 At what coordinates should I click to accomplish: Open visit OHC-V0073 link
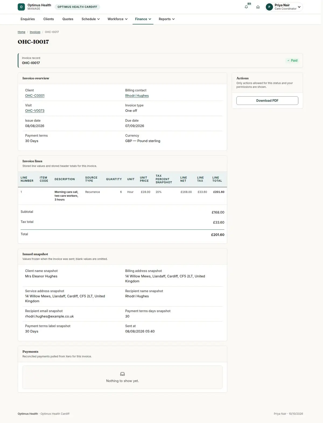pos(35,111)
